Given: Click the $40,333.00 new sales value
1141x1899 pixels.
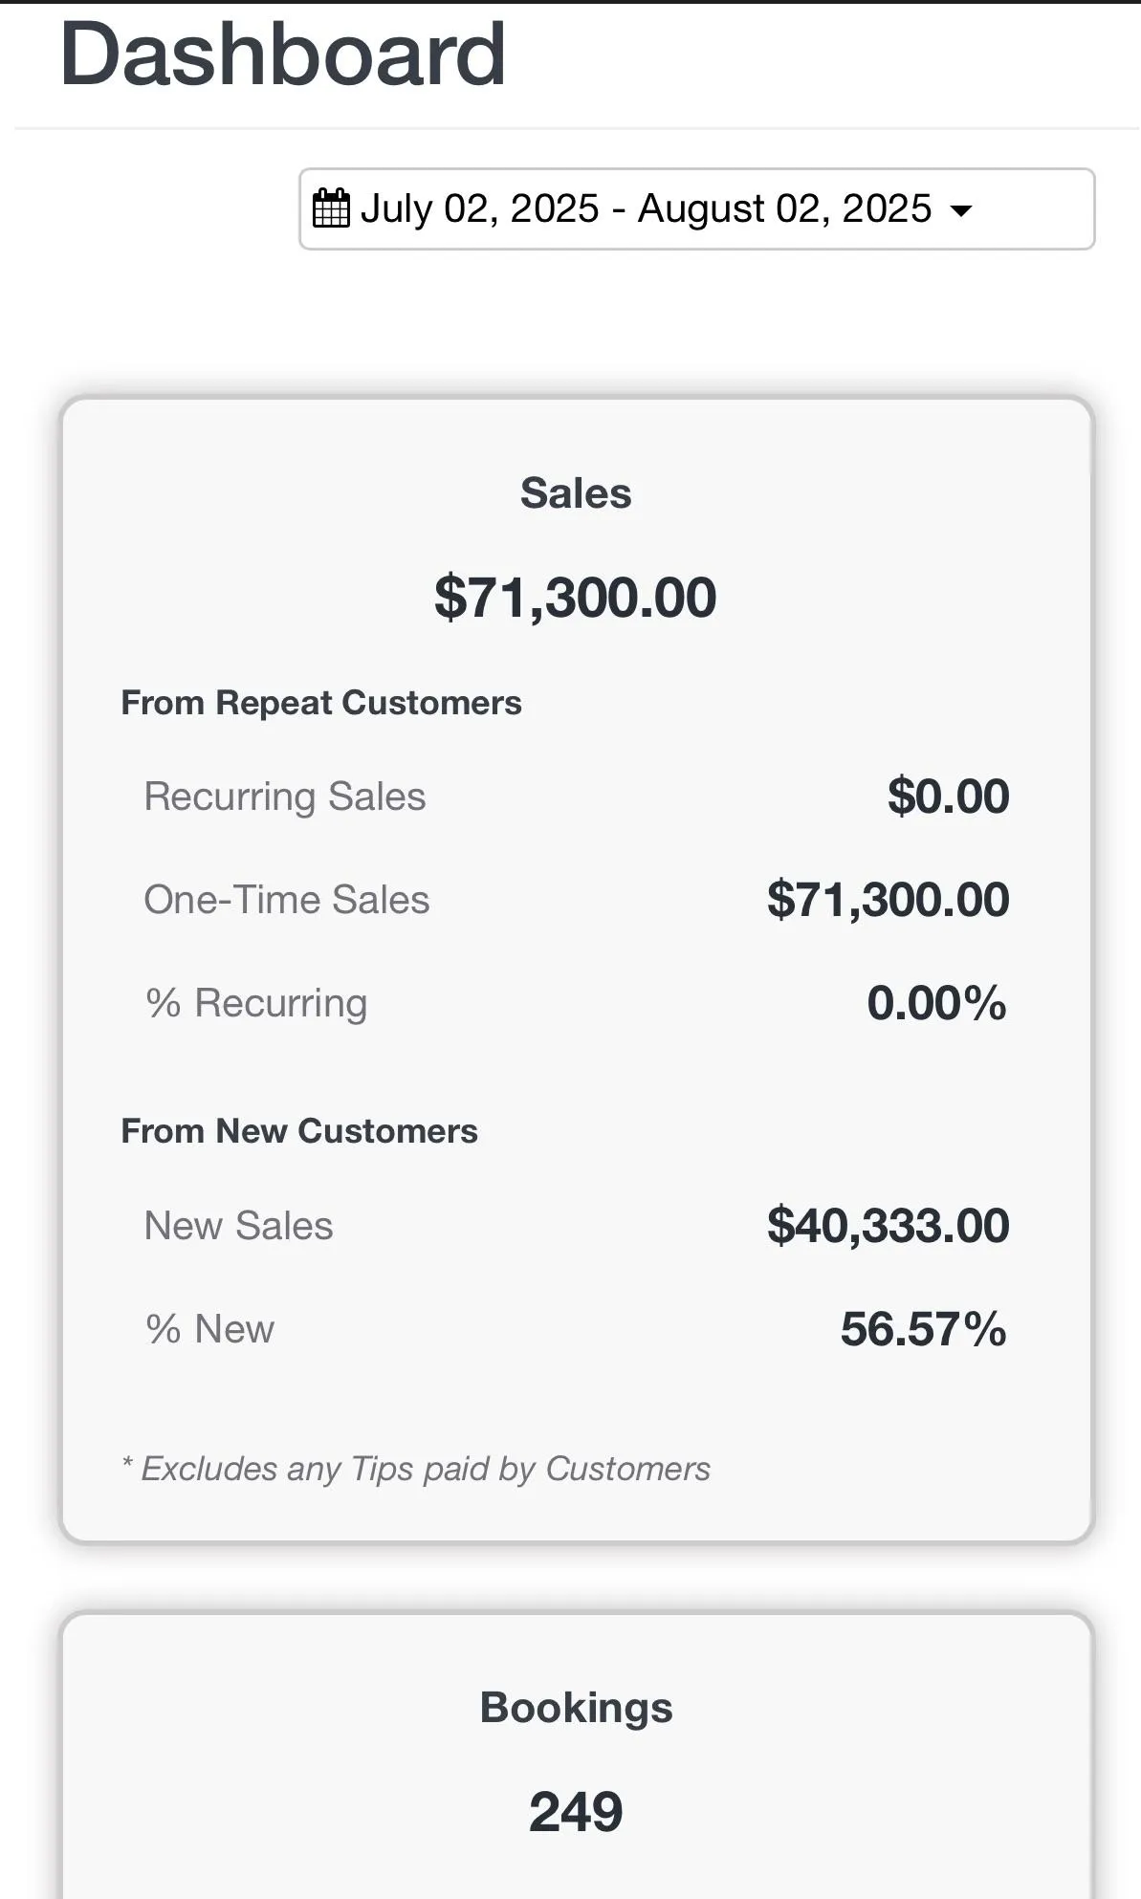Looking at the screenshot, I should 888,1226.
